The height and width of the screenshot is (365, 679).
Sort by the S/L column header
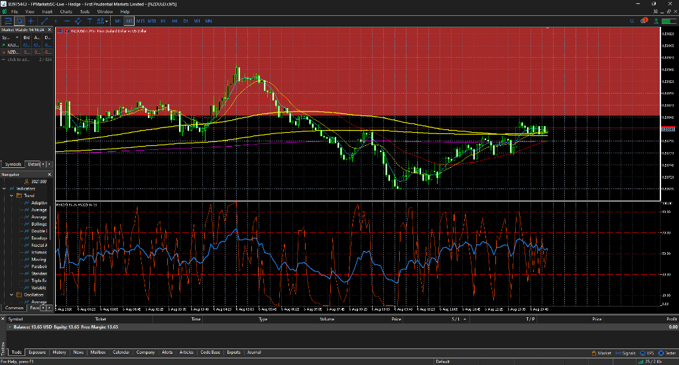coord(456,319)
